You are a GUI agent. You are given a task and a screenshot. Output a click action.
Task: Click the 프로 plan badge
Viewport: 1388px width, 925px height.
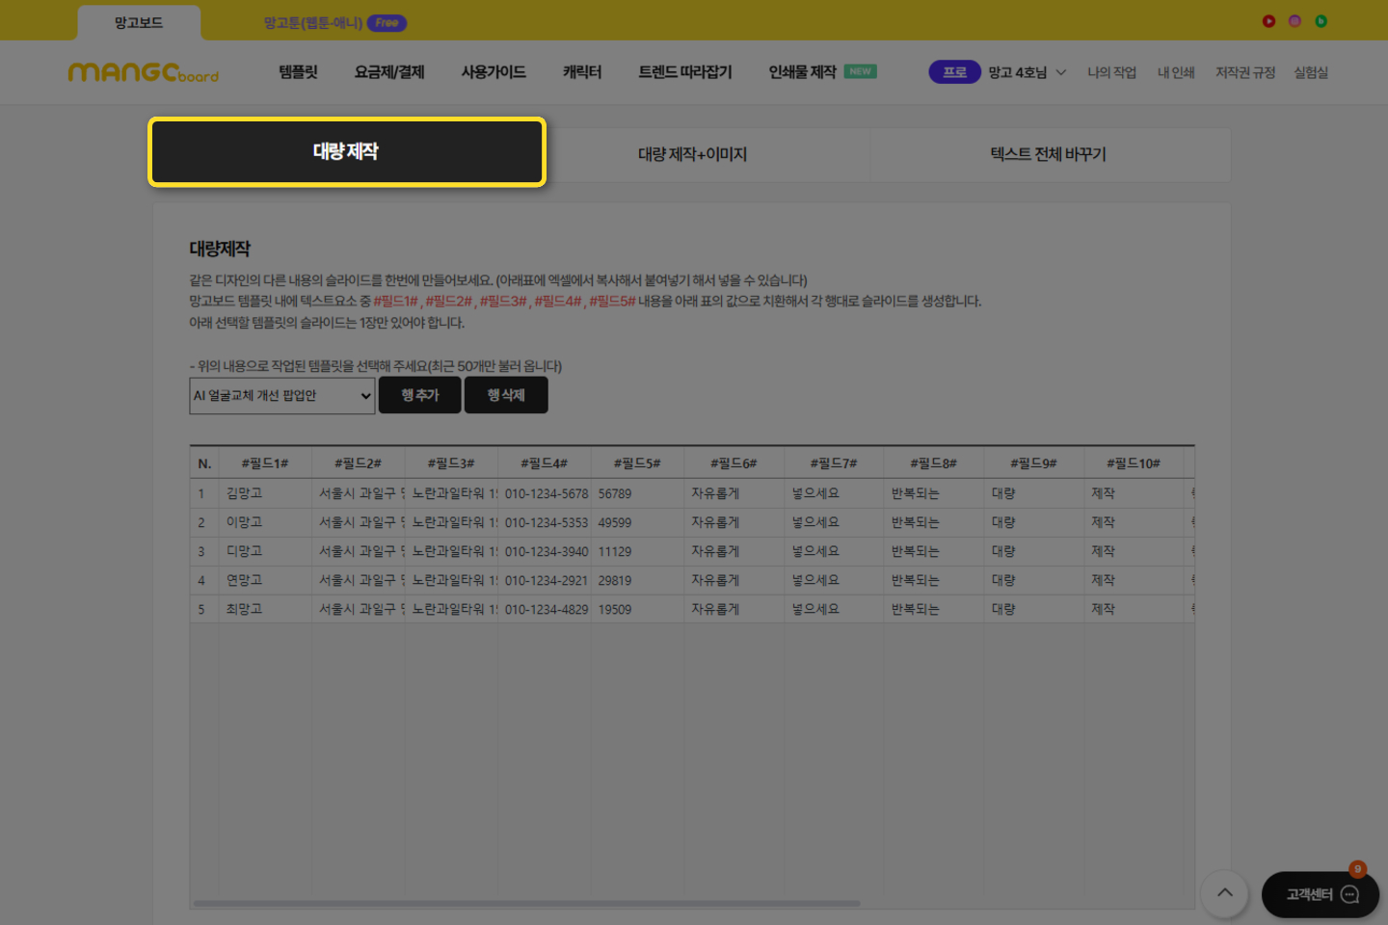click(x=954, y=72)
